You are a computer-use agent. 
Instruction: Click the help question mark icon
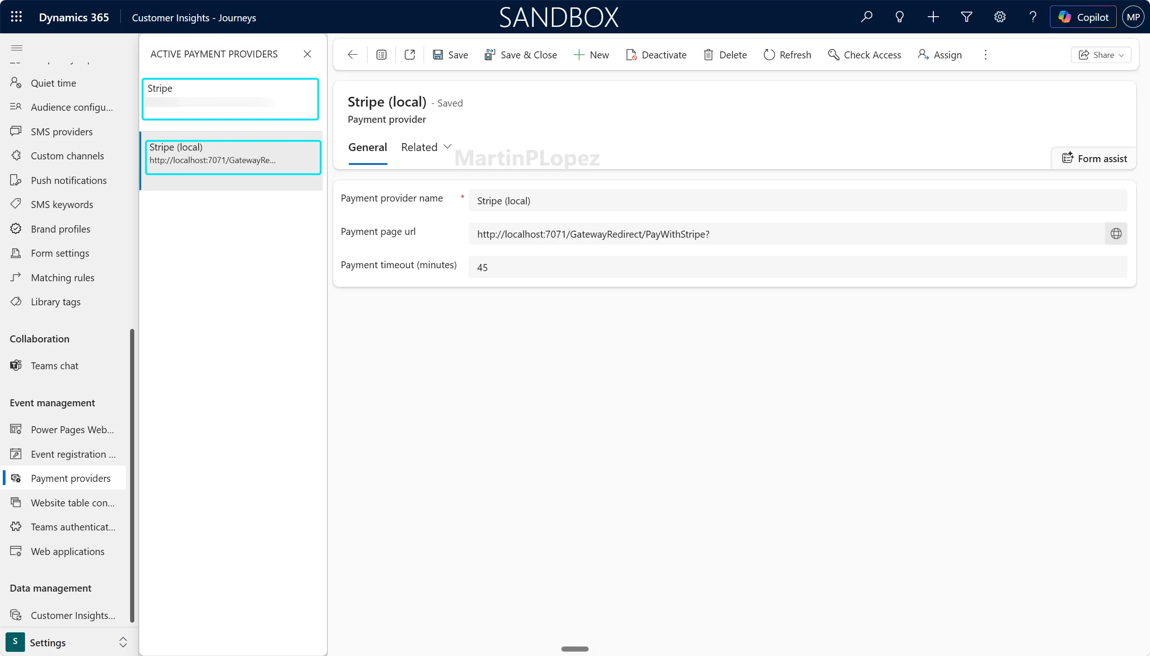point(1033,17)
